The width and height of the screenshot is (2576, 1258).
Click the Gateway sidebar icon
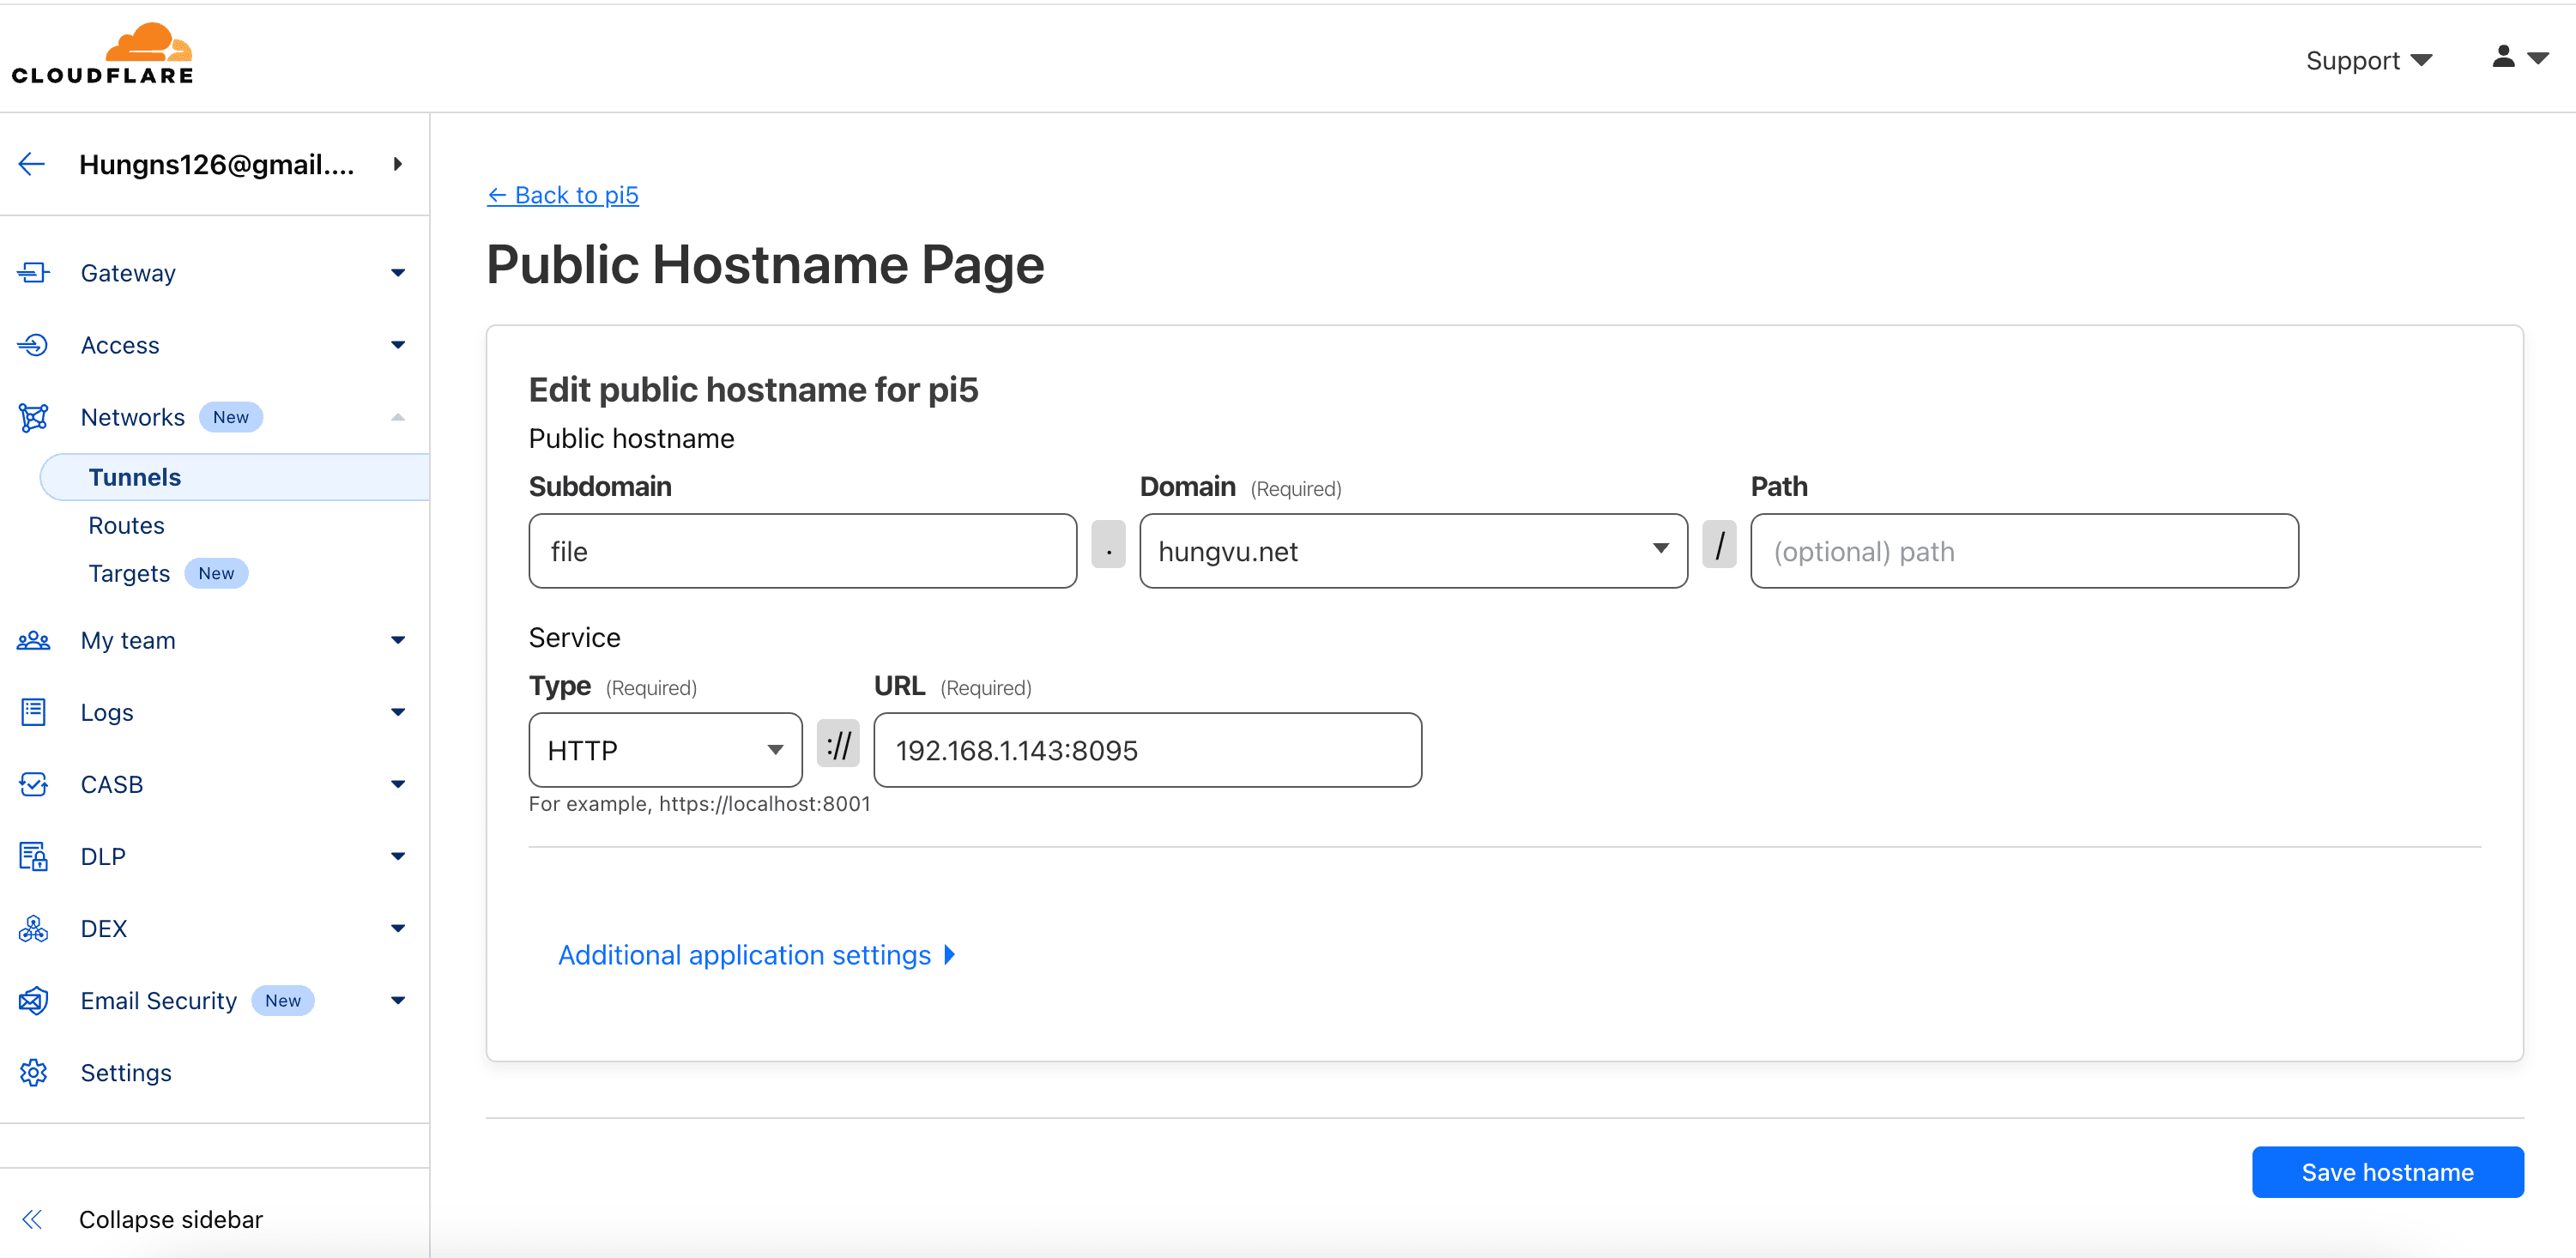[x=33, y=273]
